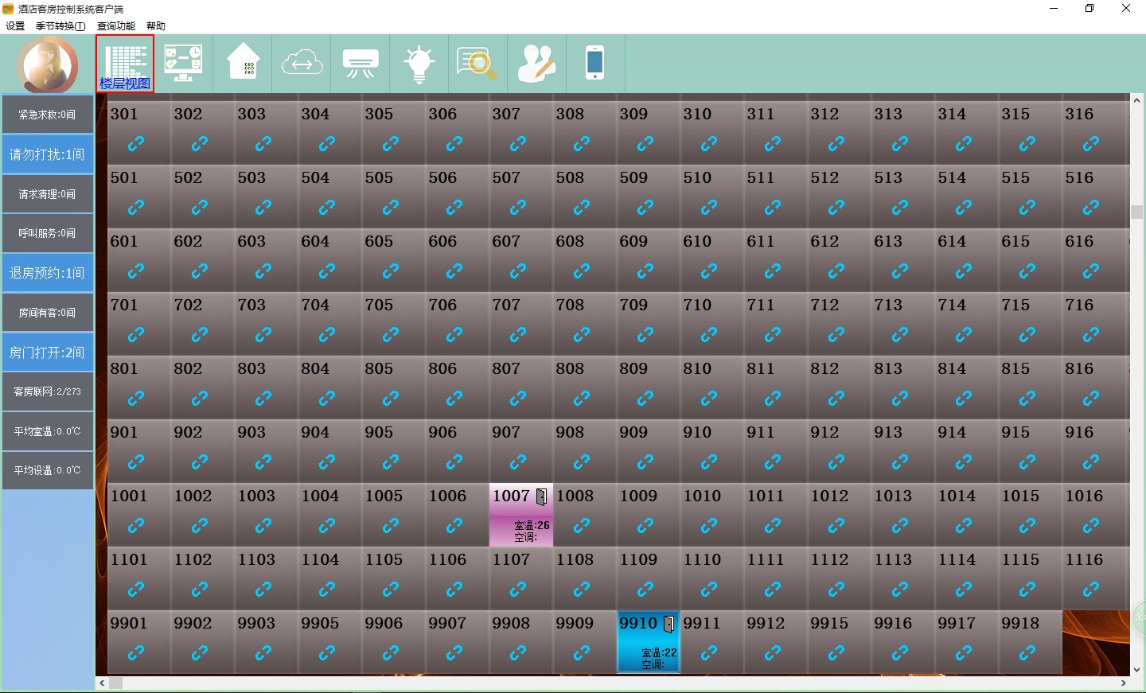Click the house icon in toolbar
The width and height of the screenshot is (1146, 693).
pyautogui.click(x=244, y=63)
